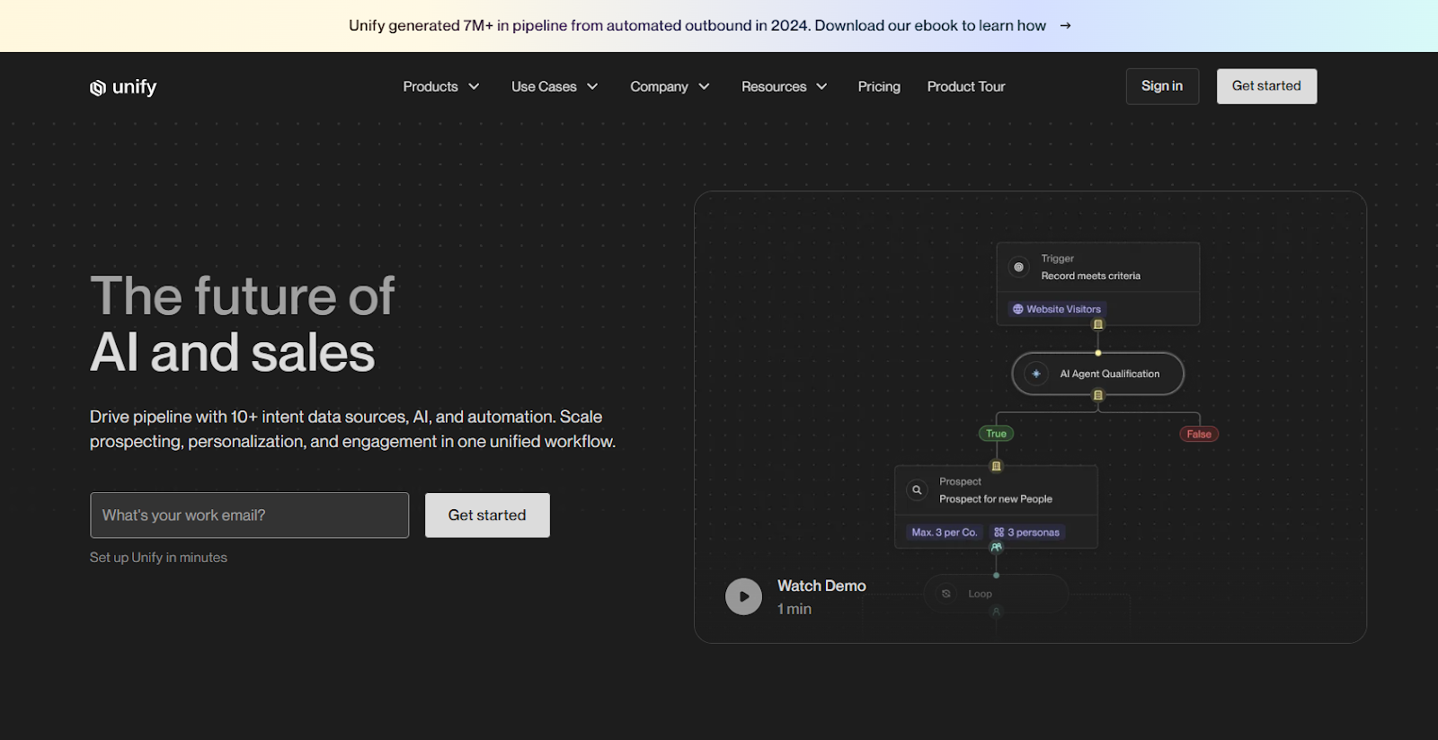This screenshot has width=1438, height=740.
Task: Open the Product Tour page
Action: [966, 87]
